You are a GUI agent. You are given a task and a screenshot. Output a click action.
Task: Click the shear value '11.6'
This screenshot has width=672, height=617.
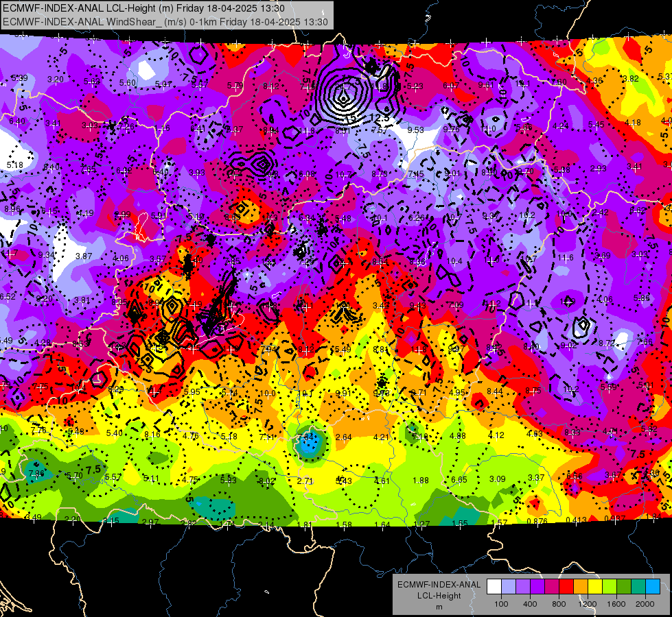[x=566, y=258]
